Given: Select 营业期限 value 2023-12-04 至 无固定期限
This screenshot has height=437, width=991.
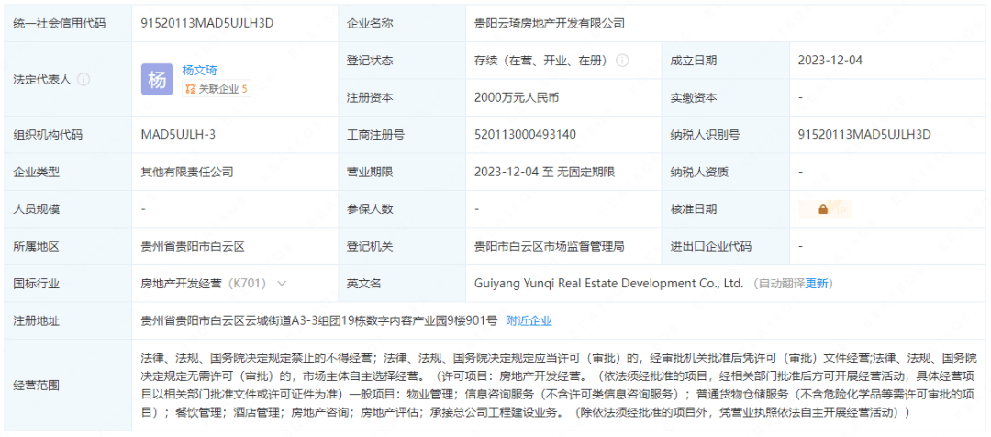Looking at the screenshot, I should [545, 172].
